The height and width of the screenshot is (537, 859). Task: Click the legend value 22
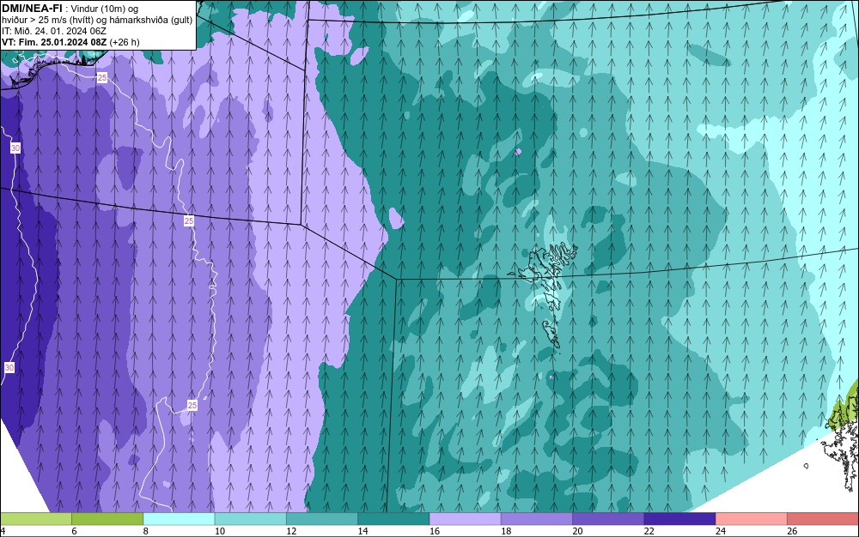coord(649,531)
